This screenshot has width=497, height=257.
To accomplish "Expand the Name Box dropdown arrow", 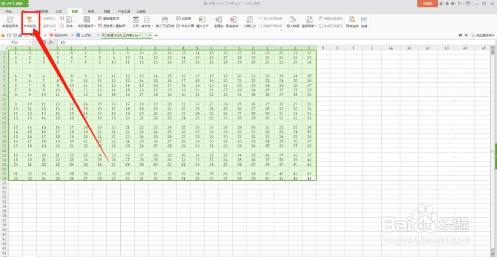I will coord(31,42).
